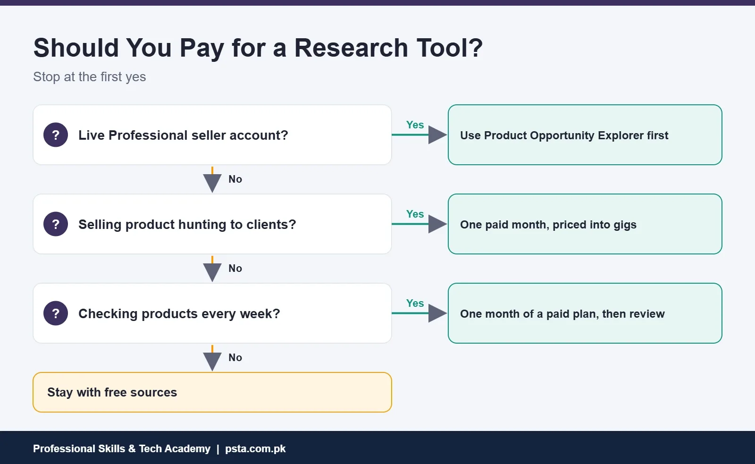Viewport: 755px width, 464px height.
Task: Click the question mark icon beside Selling product hunting
Action: tap(56, 224)
